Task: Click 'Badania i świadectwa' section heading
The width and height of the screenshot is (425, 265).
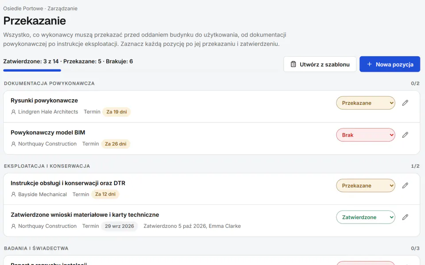Action: tap(36, 248)
